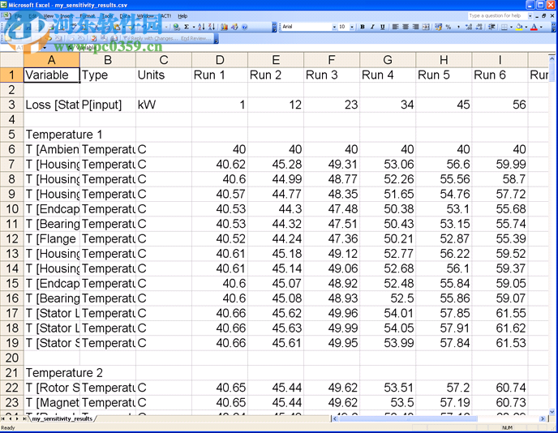Align cell text left
The height and width of the screenshot is (433, 558).
[x=395, y=27]
